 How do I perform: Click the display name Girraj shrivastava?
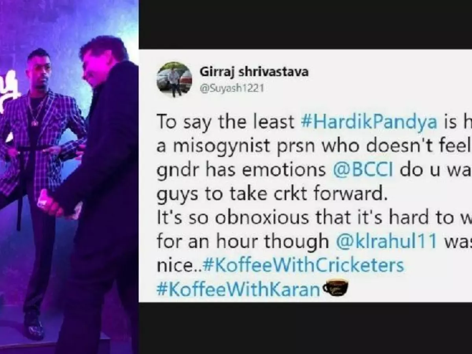tap(254, 72)
